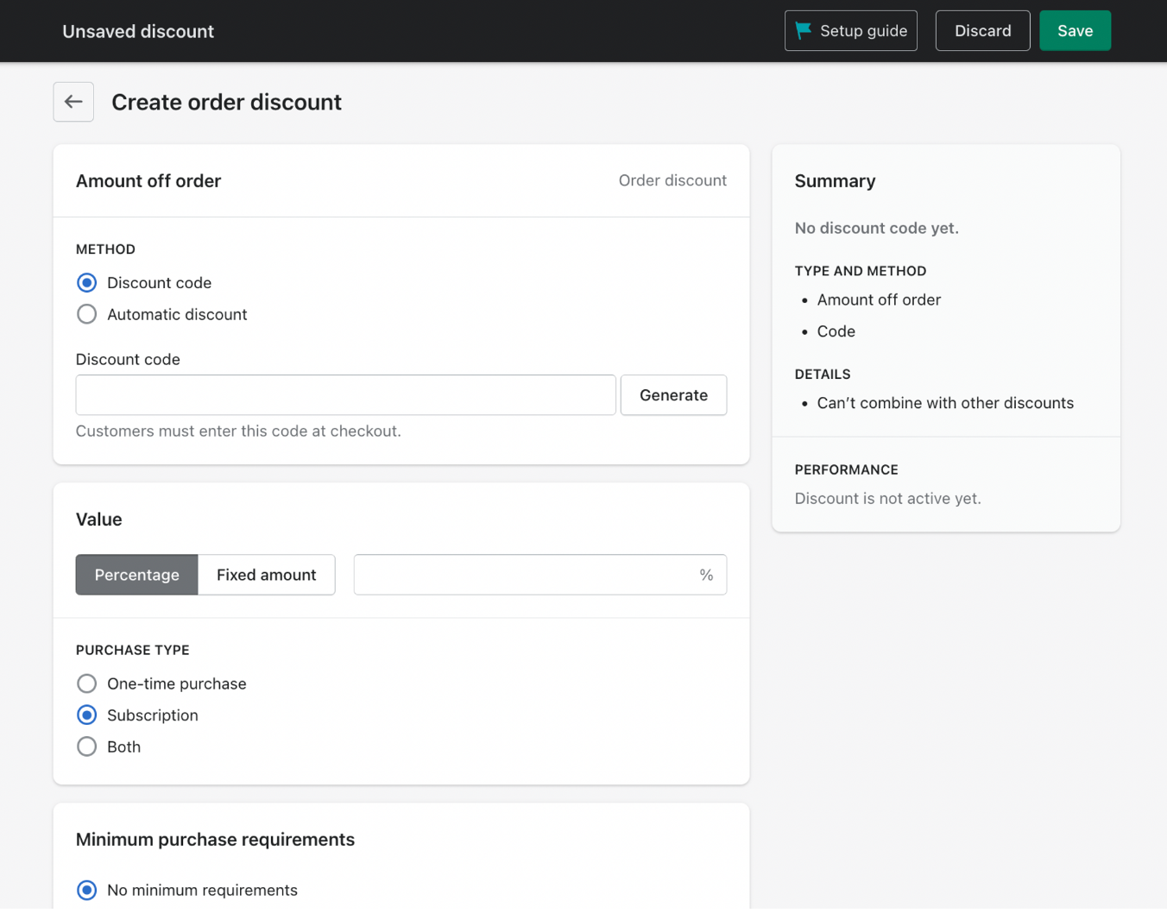
Task: Discard the unsaved discount
Action: pyautogui.click(x=982, y=31)
